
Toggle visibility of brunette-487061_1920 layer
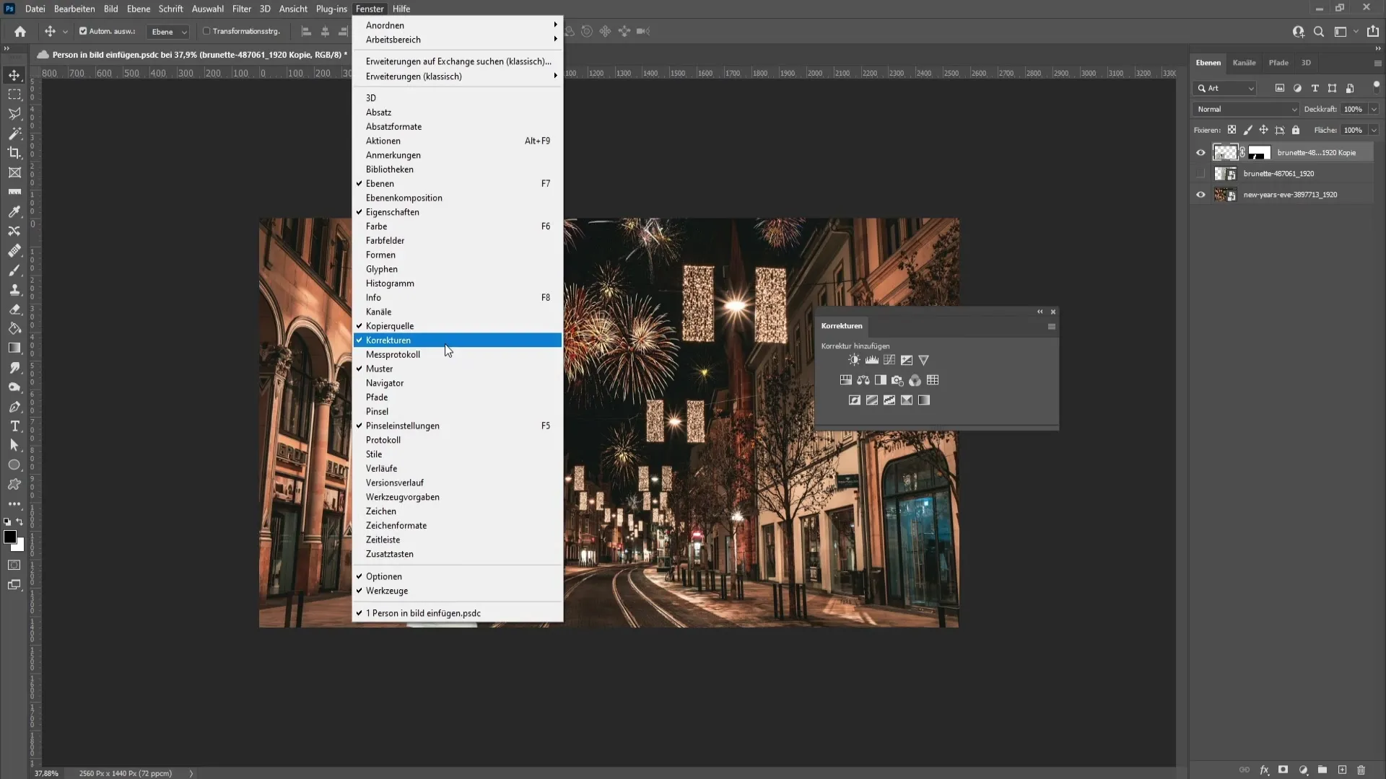coord(1201,173)
